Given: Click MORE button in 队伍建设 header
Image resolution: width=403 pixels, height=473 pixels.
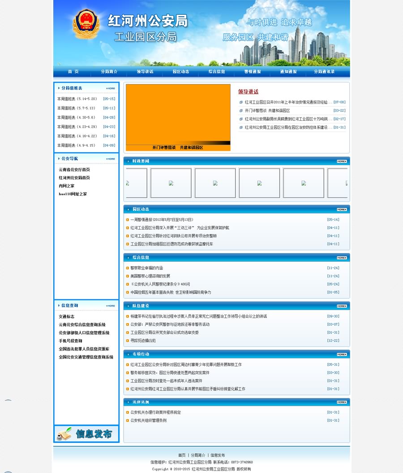Looking at the screenshot, I should (342, 306).
